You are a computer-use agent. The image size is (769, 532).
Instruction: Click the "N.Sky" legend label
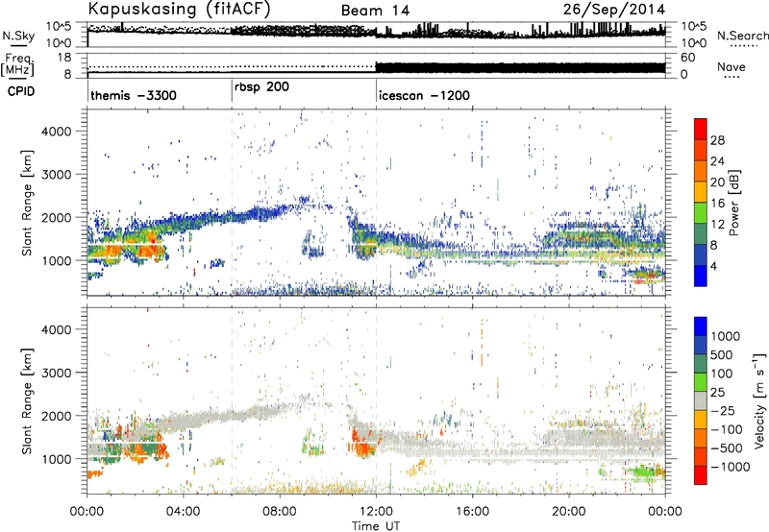click(18, 36)
